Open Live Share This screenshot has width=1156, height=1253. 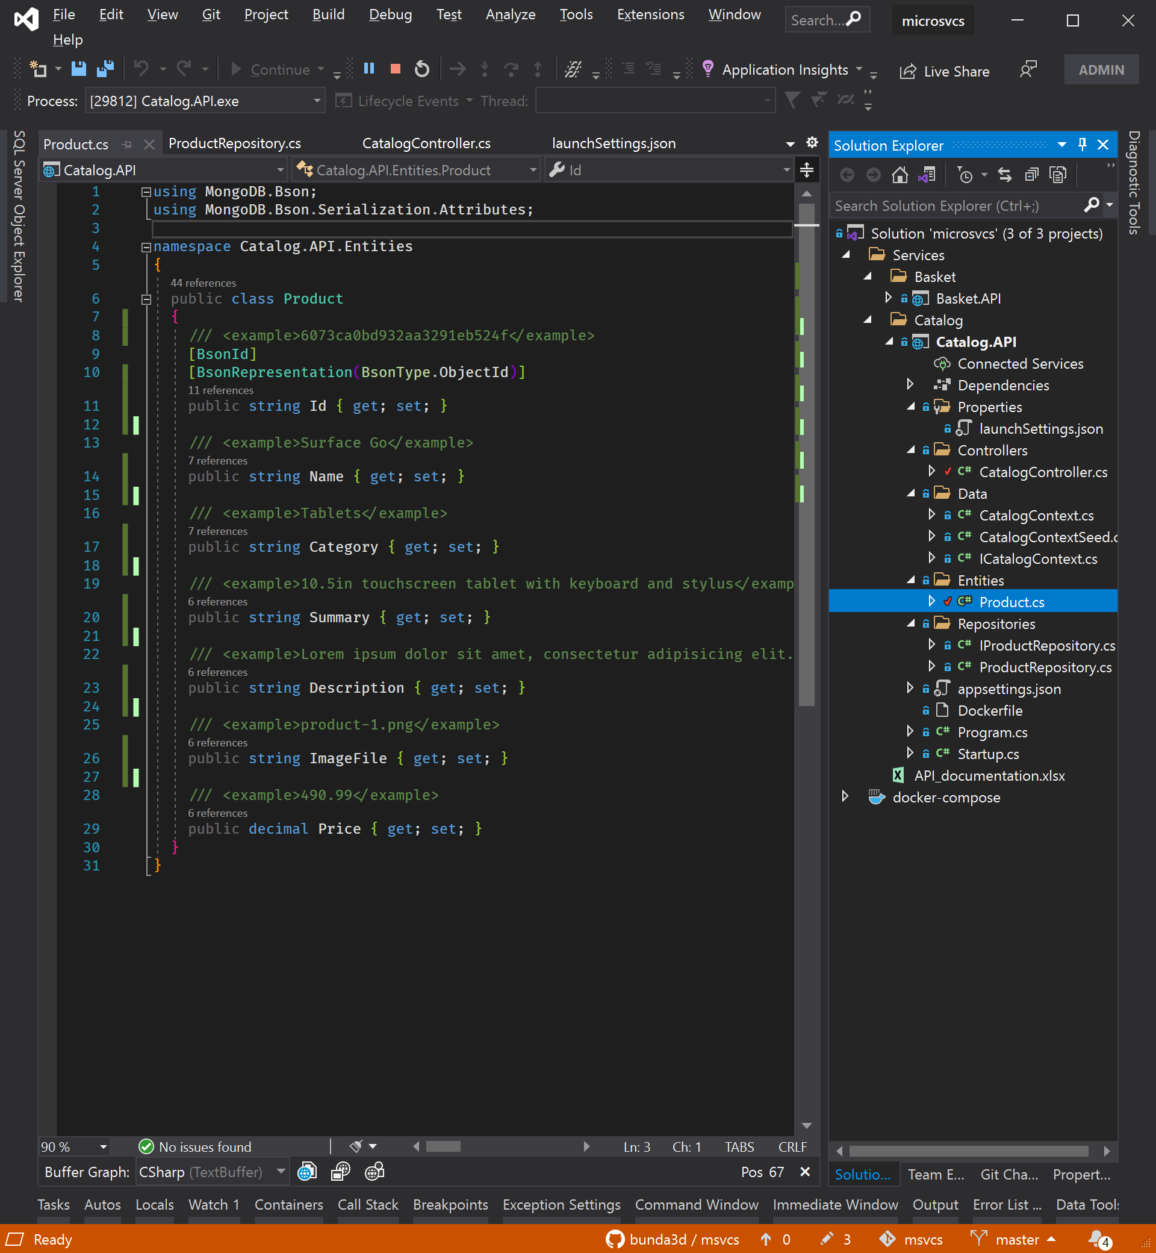click(945, 71)
